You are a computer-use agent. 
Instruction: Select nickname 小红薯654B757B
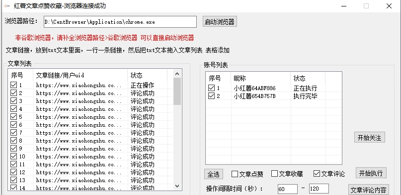coord(255,96)
